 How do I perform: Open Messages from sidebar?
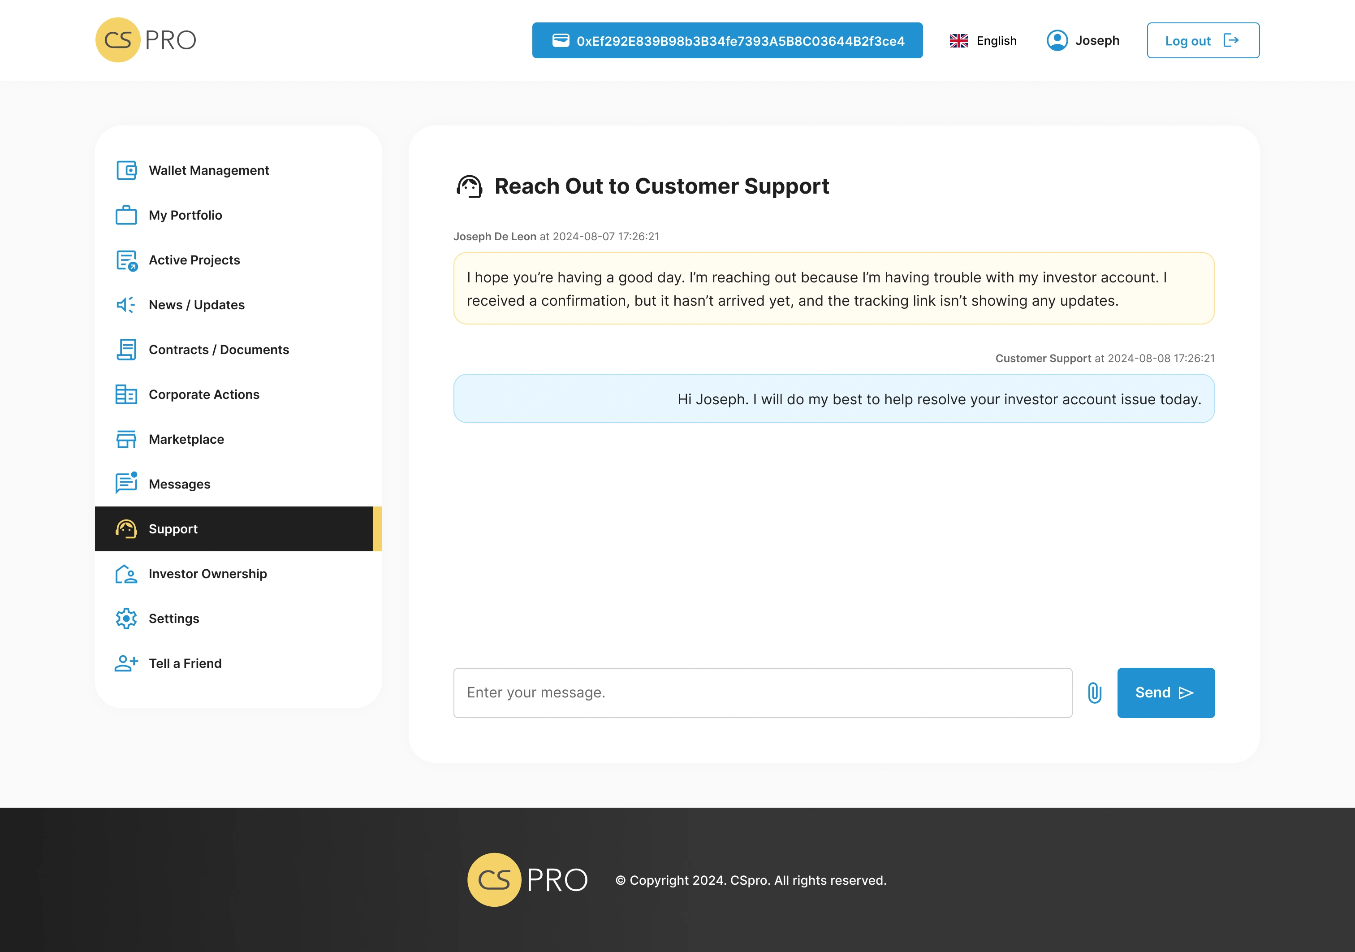179,485
